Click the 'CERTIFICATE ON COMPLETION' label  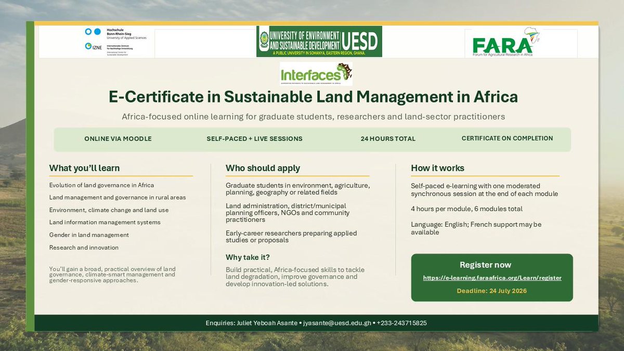tap(507, 138)
